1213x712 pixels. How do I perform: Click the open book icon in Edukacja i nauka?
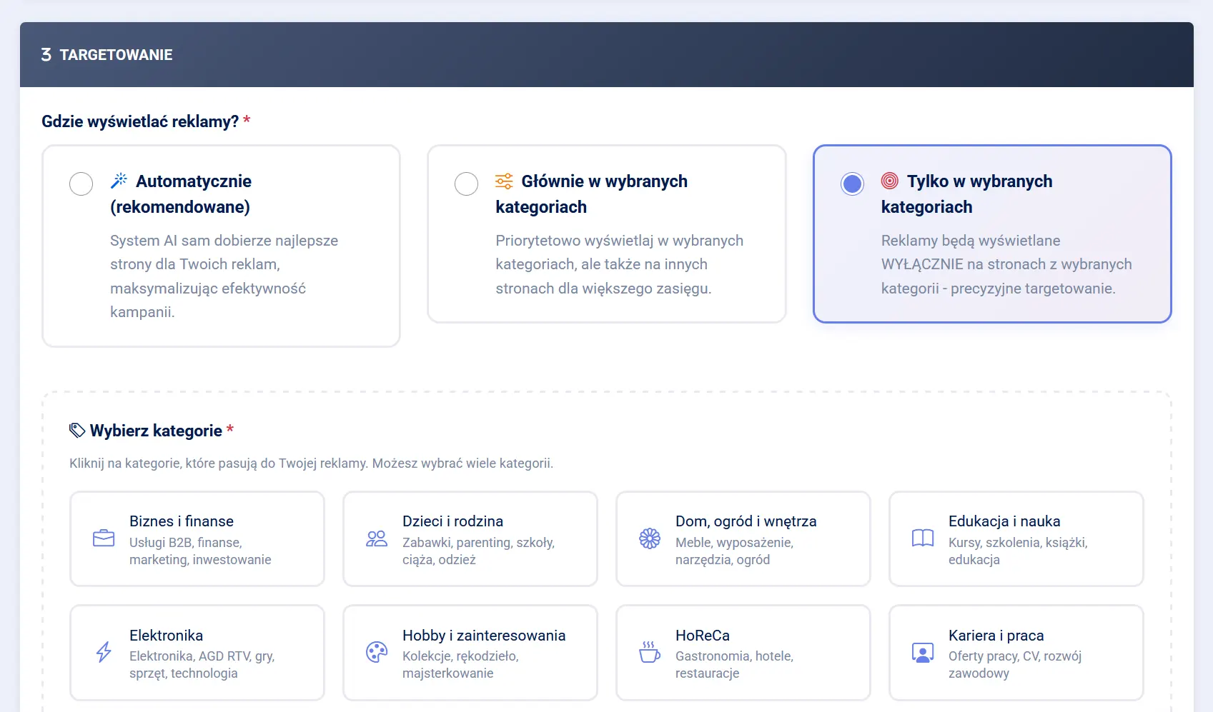[923, 538]
